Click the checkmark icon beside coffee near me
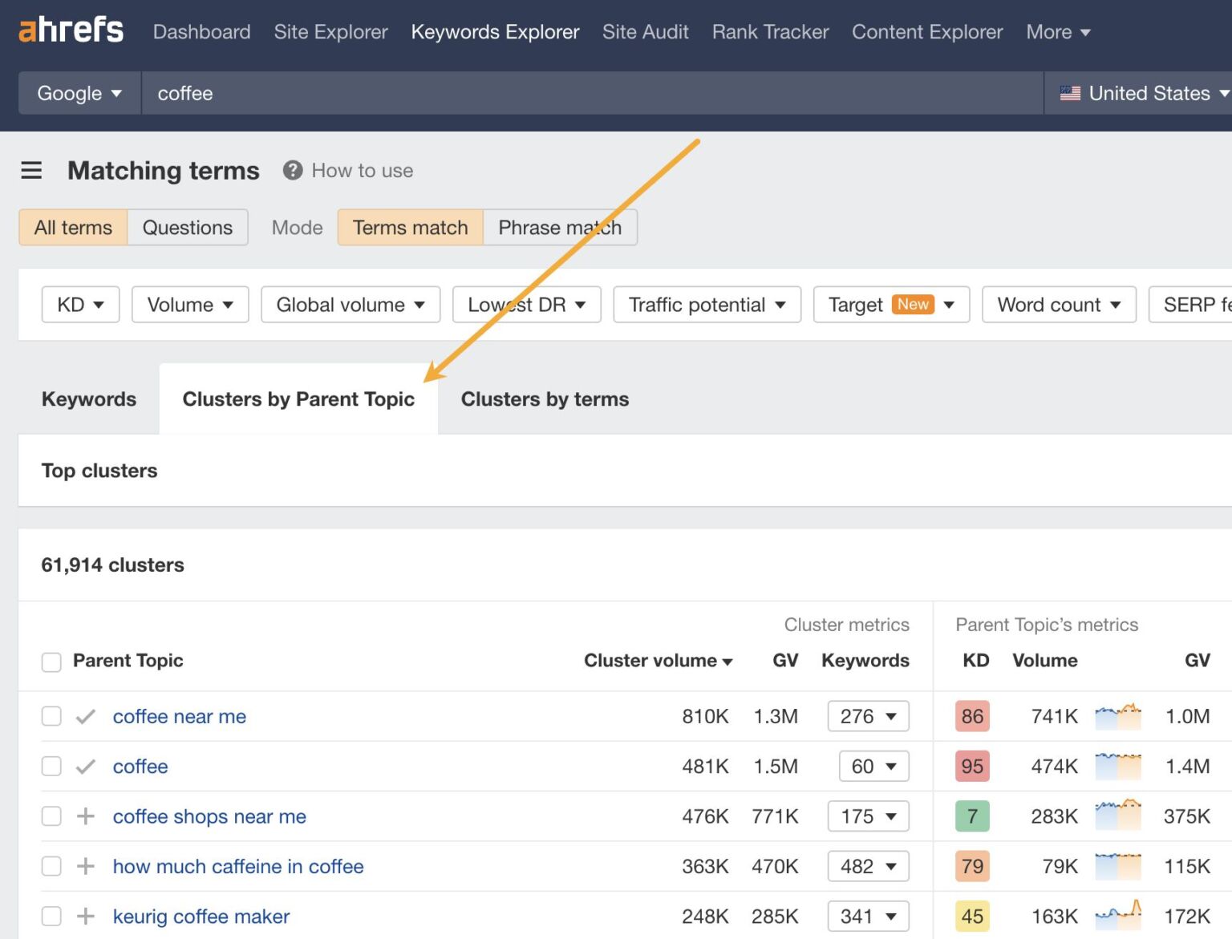Image resolution: width=1232 pixels, height=939 pixels. 84,716
